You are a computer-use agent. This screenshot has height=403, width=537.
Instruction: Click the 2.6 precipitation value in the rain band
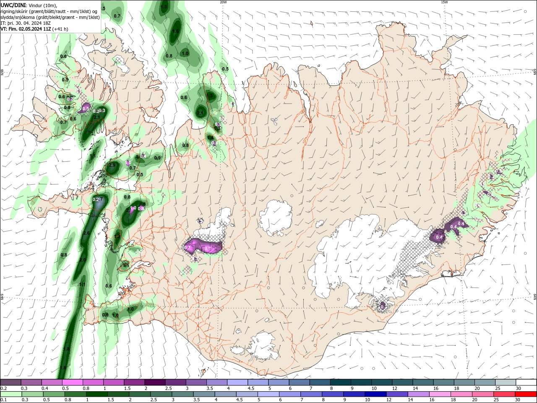click(86, 233)
